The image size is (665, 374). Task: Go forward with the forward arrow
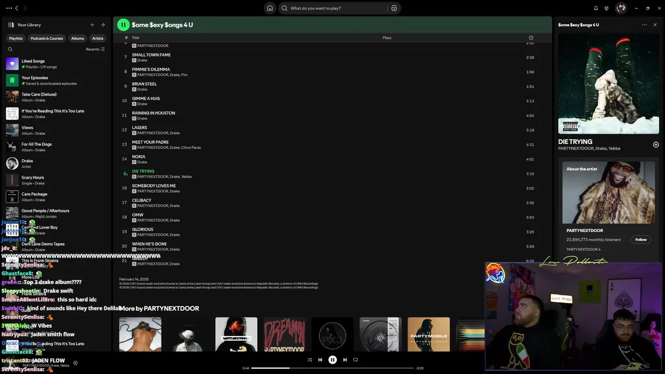coord(25,8)
